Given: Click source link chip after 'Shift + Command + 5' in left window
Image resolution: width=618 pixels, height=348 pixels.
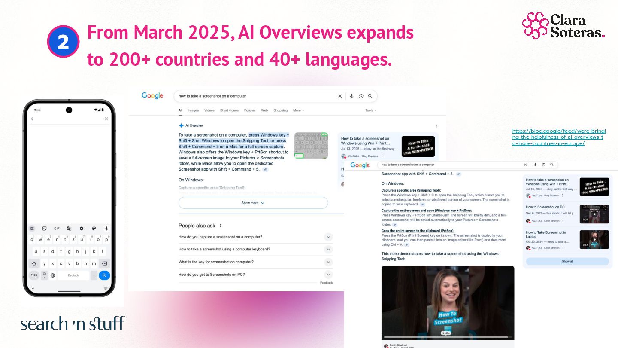Looking at the screenshot, I should (x=265, y=169).
